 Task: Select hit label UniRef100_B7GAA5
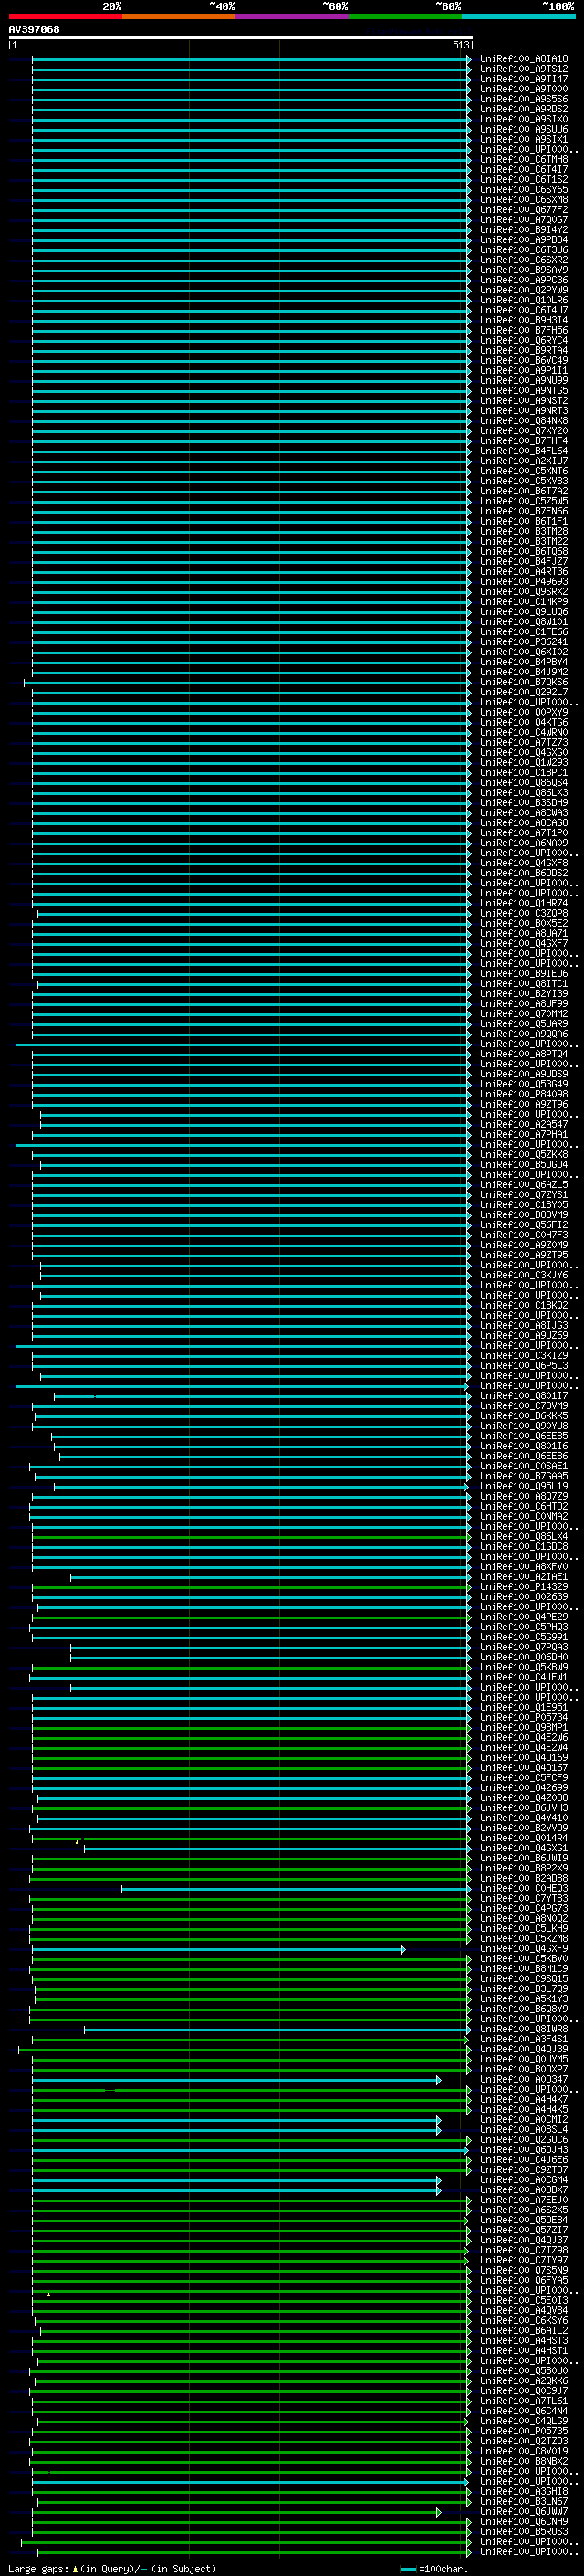point(524,1476)
